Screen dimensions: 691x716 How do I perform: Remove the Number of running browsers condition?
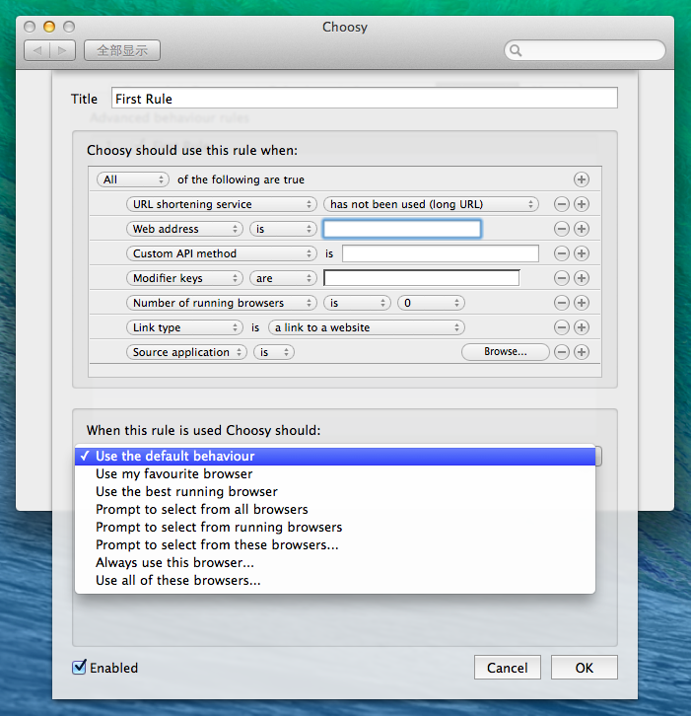(562, 303)
